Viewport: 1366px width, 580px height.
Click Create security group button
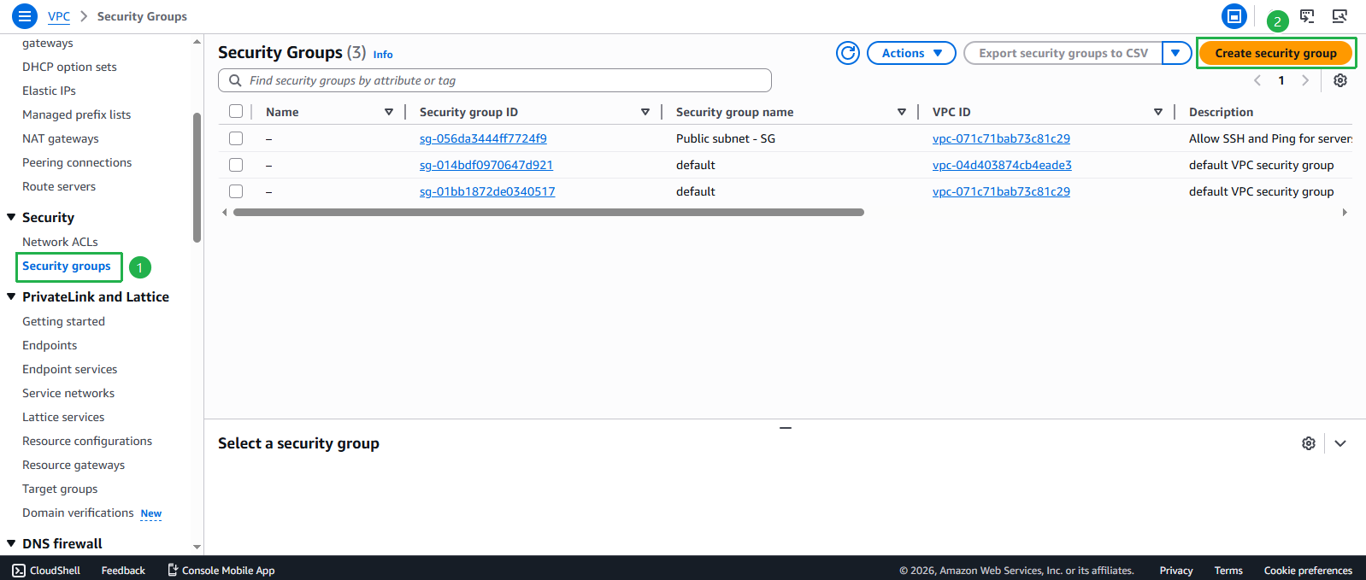pyautogui.click(x=1275, y=53)
